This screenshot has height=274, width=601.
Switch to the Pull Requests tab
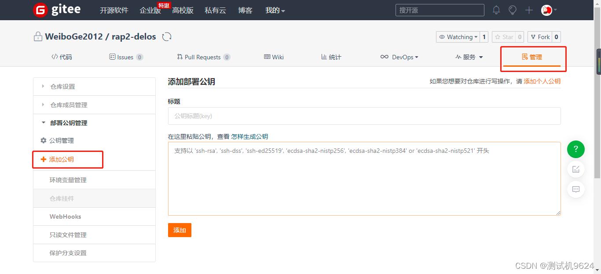click(x=204, y=57)
